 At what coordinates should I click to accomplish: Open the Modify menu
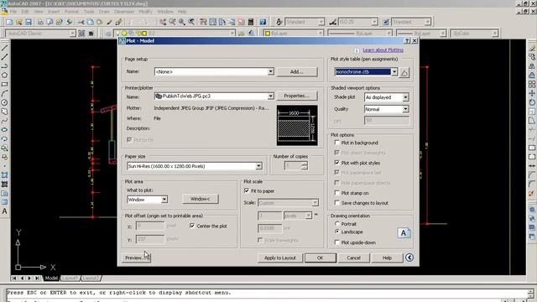tap(145, 11)
